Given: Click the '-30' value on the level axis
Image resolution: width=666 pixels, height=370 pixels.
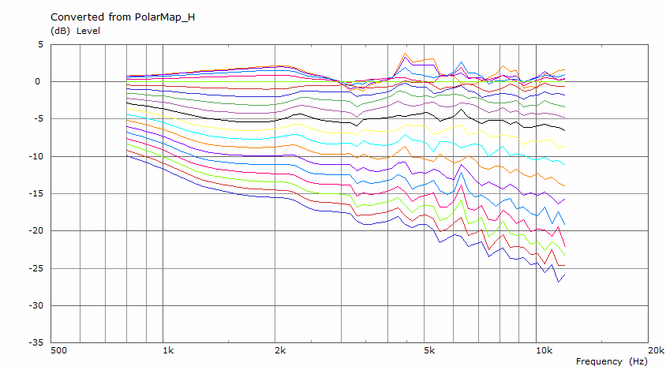Looking at the screenshot, I should (x=36, y=306).
